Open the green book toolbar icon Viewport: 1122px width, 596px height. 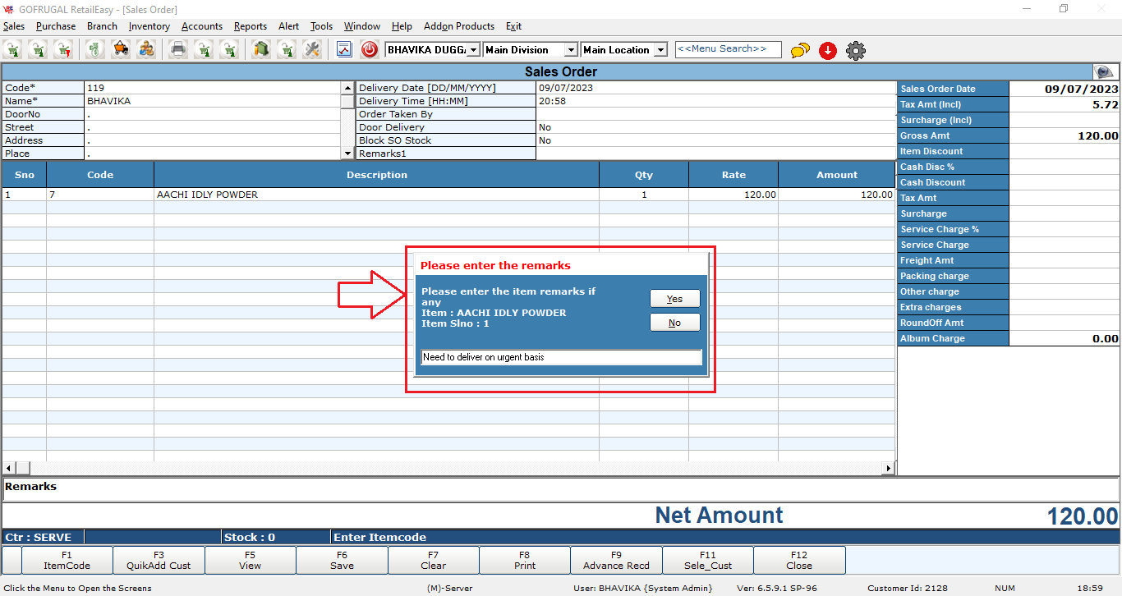[x=260, y=50]
